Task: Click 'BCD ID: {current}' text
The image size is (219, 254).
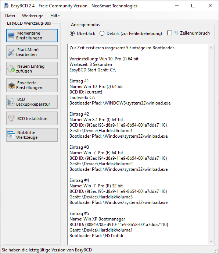Action: pos(86,92)
